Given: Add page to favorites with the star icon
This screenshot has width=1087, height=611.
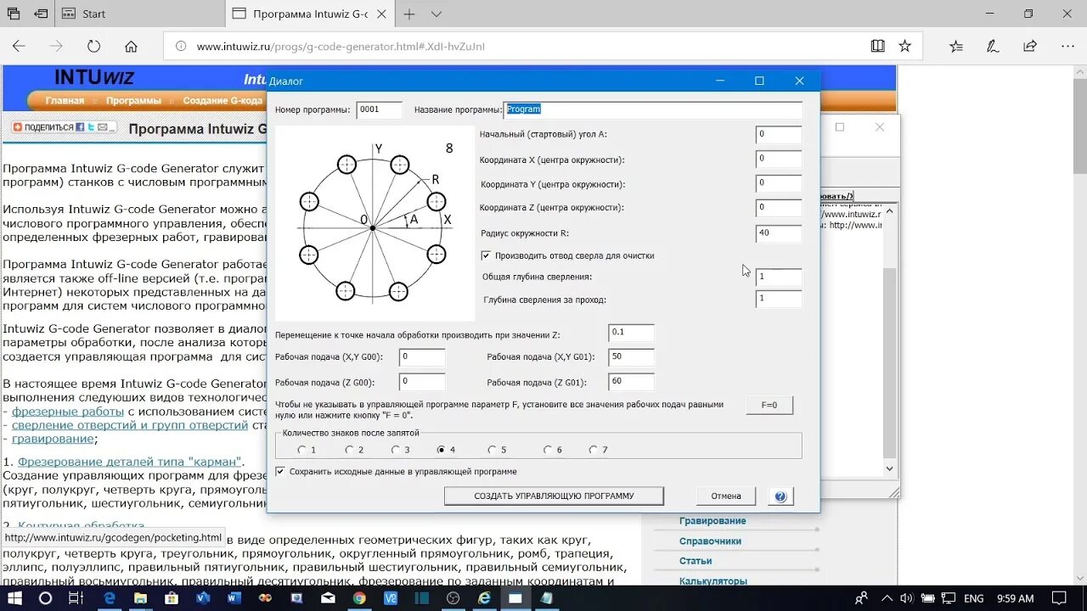Looking at the screenshot, I should (x=905, y=46).
